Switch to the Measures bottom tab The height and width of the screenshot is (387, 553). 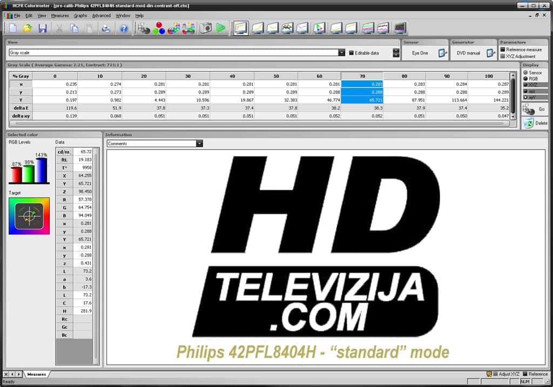click(x=37, y=374)
